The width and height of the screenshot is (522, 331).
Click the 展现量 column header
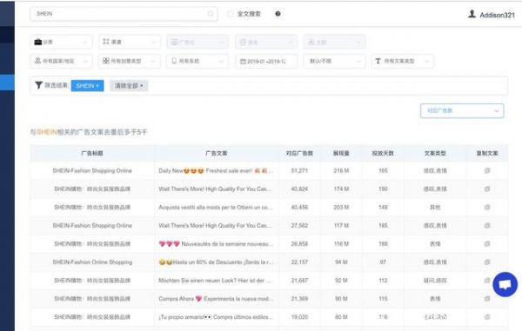point(341,153)
